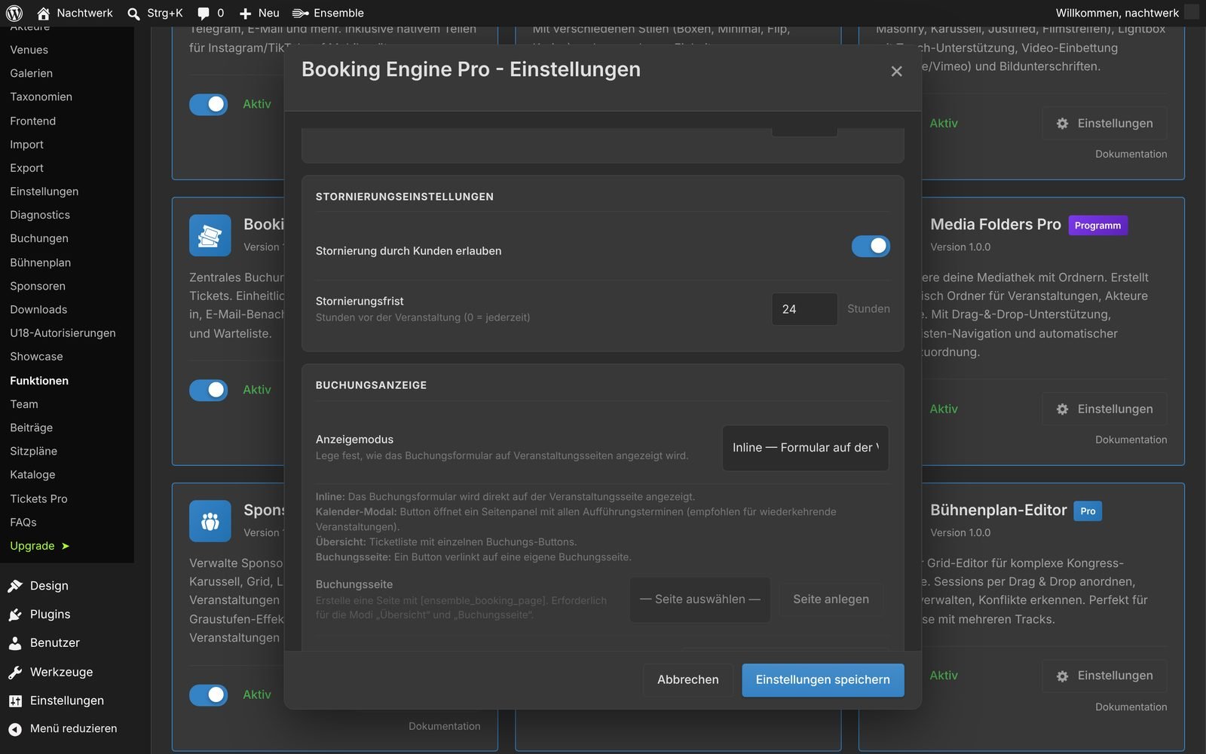Click the green Upgrade sidebar link
1206x754 pixels.
39,546
